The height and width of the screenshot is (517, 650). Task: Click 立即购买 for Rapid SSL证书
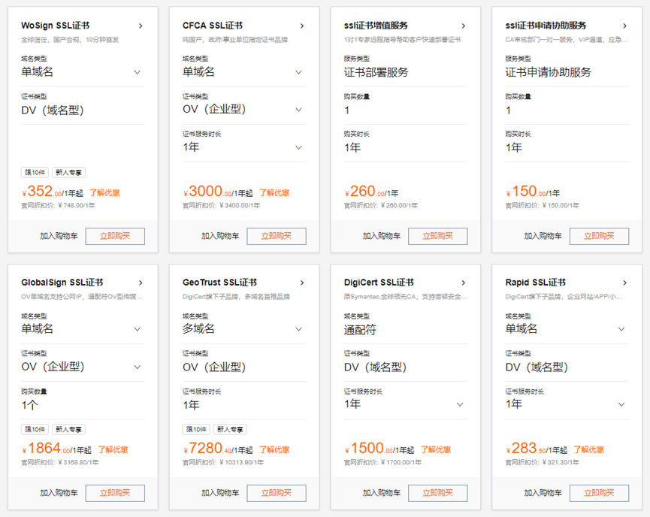pos(600,493)
